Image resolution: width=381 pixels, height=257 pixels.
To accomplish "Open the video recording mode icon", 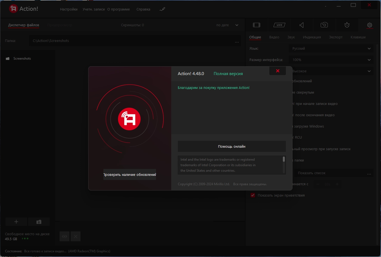I will pyautogui.click(x=256, y=25).
